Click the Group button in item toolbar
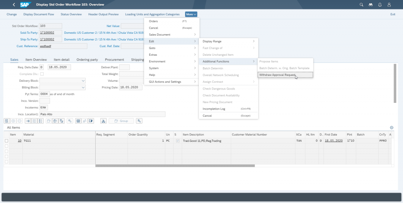Image resolution: width=403 pixels, height=203 pixels. click(x=121, y=121)
